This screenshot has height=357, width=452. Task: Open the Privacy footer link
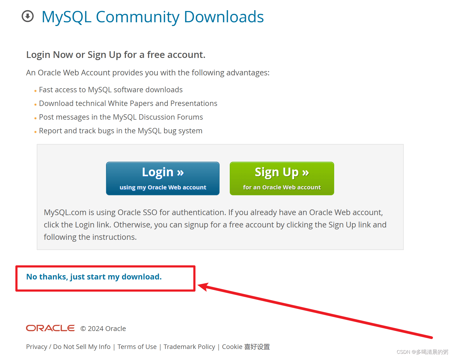(x=37, y=347)
